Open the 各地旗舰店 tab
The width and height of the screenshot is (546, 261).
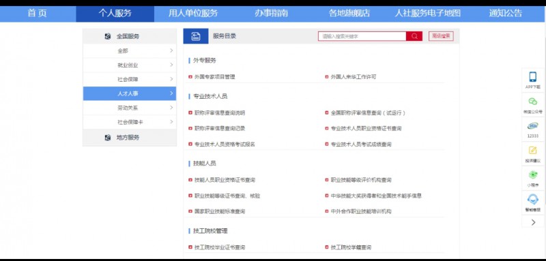tap(349, 14)
